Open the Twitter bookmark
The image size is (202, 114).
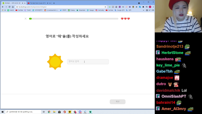coord(63,10)
